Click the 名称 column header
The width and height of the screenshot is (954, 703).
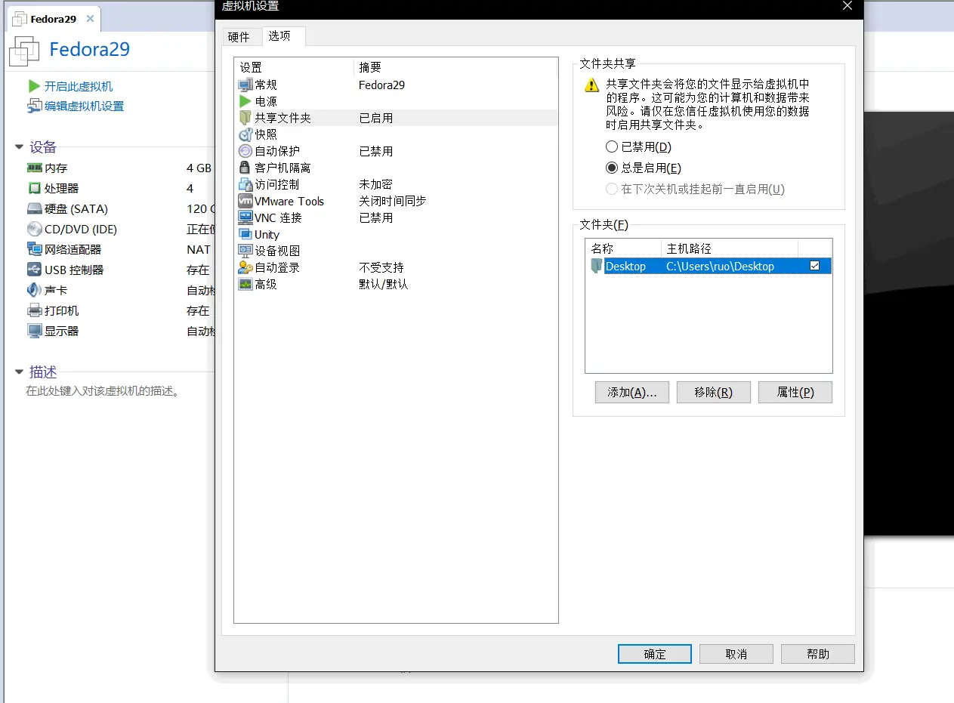(x=624, y=248)
